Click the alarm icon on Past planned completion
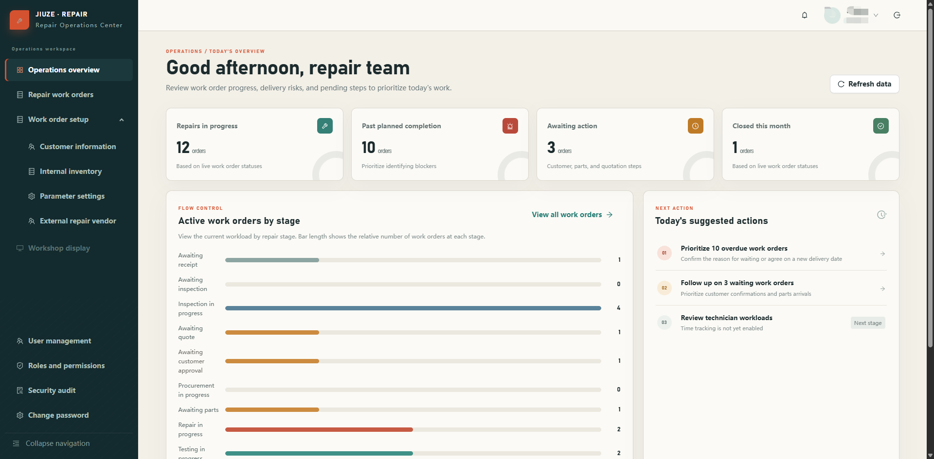Image resolution: width=934 pixels, height=459 pixels. pos(510,126)
